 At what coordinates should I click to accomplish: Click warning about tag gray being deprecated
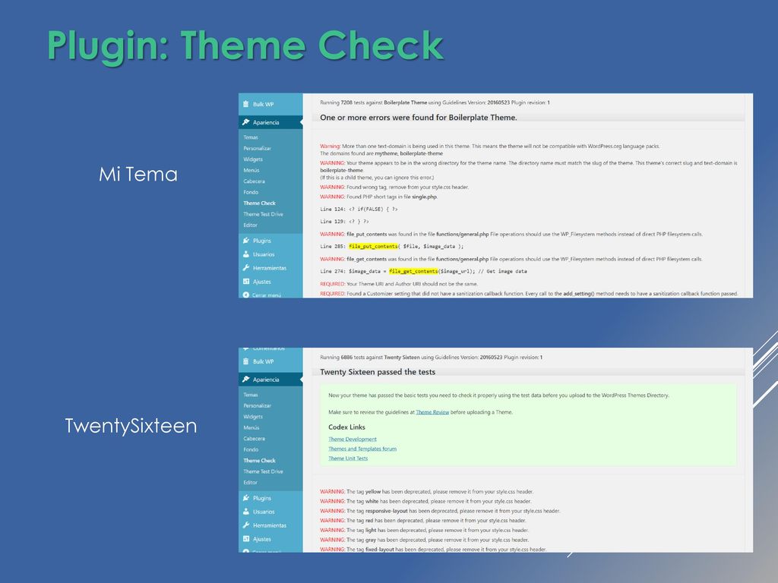pos(424,540)
